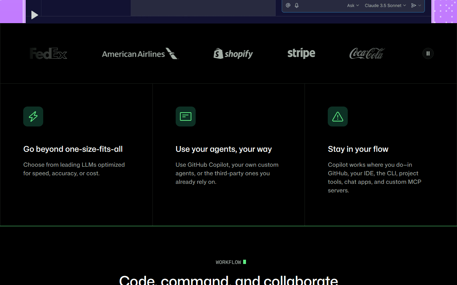The width and height of the screenshot is (457, 285).
Task: Click the @ mention icon in chat input
Action: (x=288, y=5)
